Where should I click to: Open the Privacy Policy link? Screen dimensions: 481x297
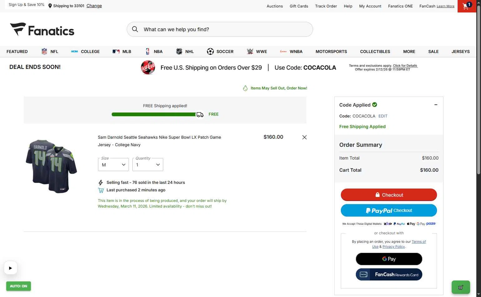tap(394, 247)
